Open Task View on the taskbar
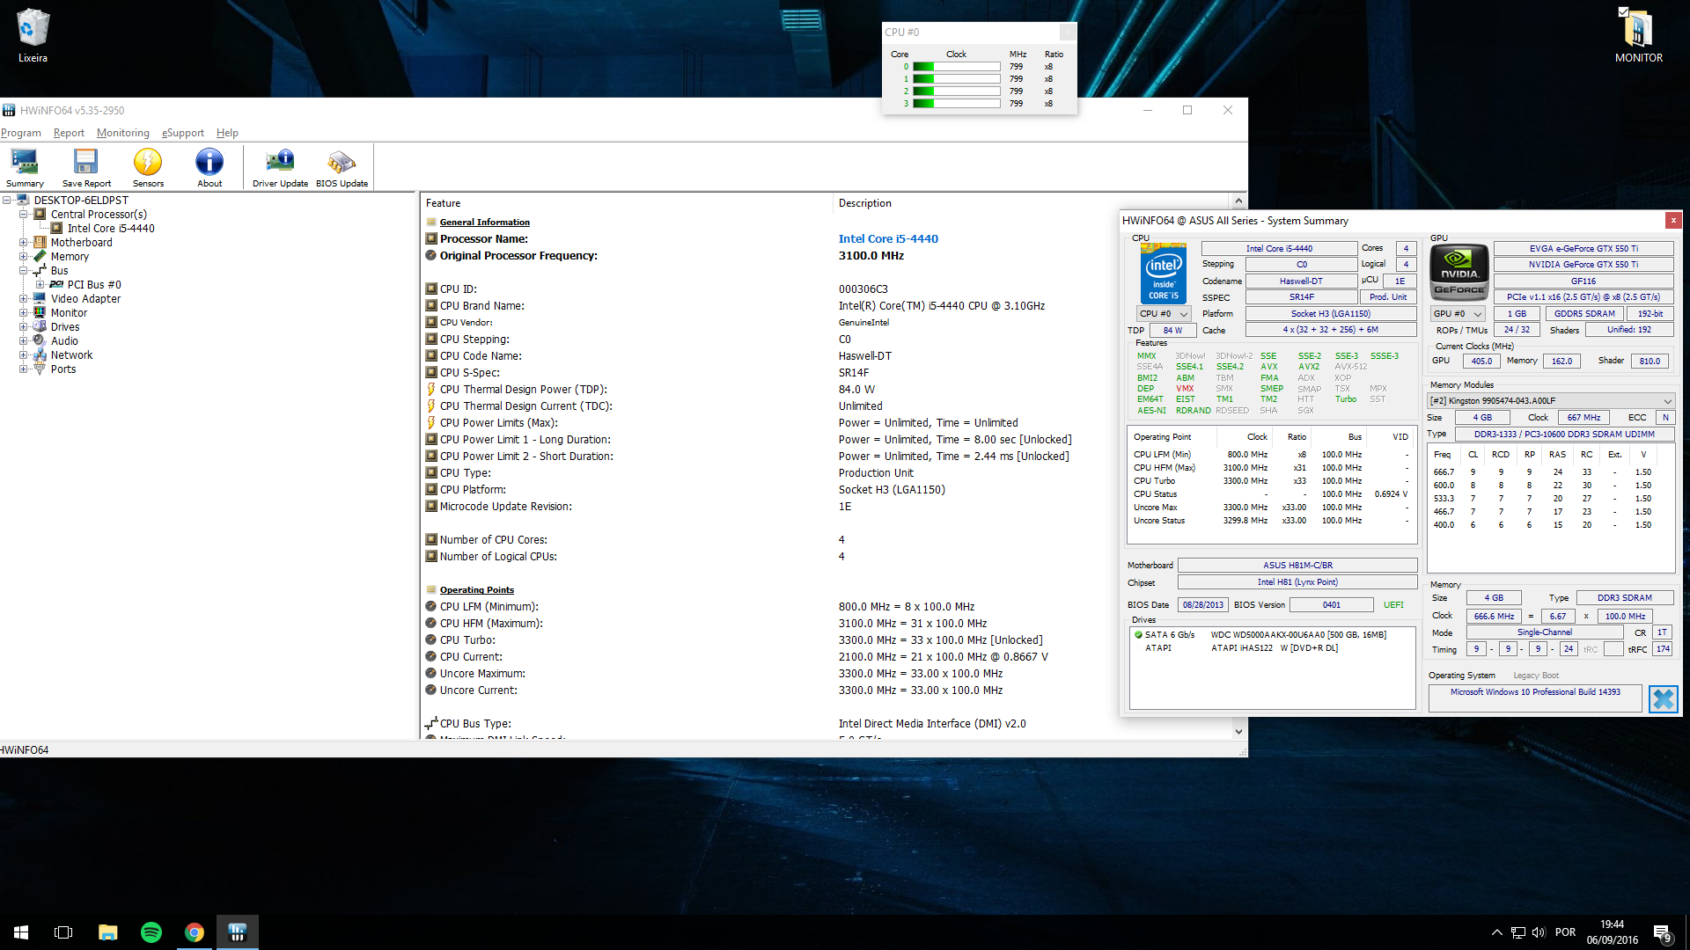The image size is (1690, 950). pyautogui.click(x=63, y=932)
